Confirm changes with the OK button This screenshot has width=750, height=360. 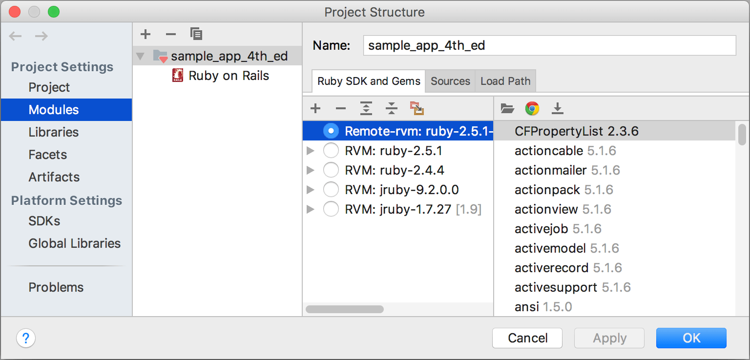691,338
